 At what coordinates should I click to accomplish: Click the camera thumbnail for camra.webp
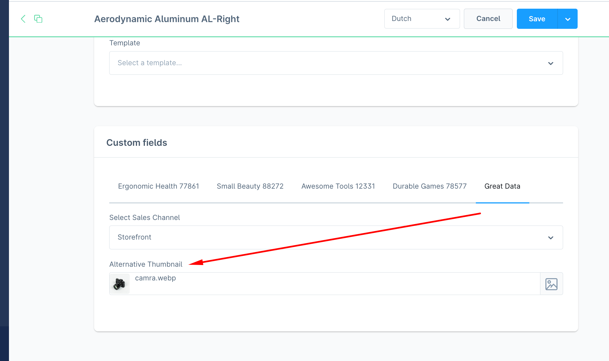[x=120, y=283]
